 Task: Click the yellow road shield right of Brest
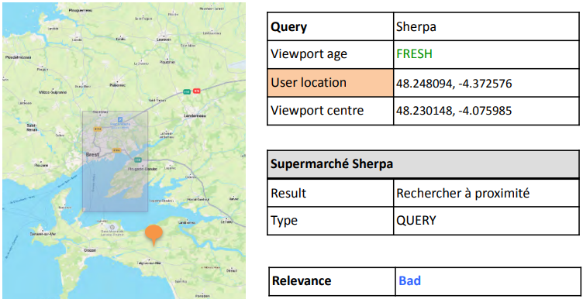(x=116, y=150)
